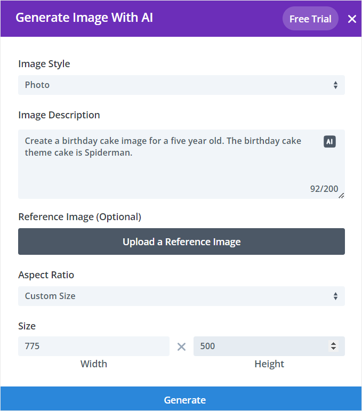Click the Size label
362x411 pixels.
pos(27,326)
